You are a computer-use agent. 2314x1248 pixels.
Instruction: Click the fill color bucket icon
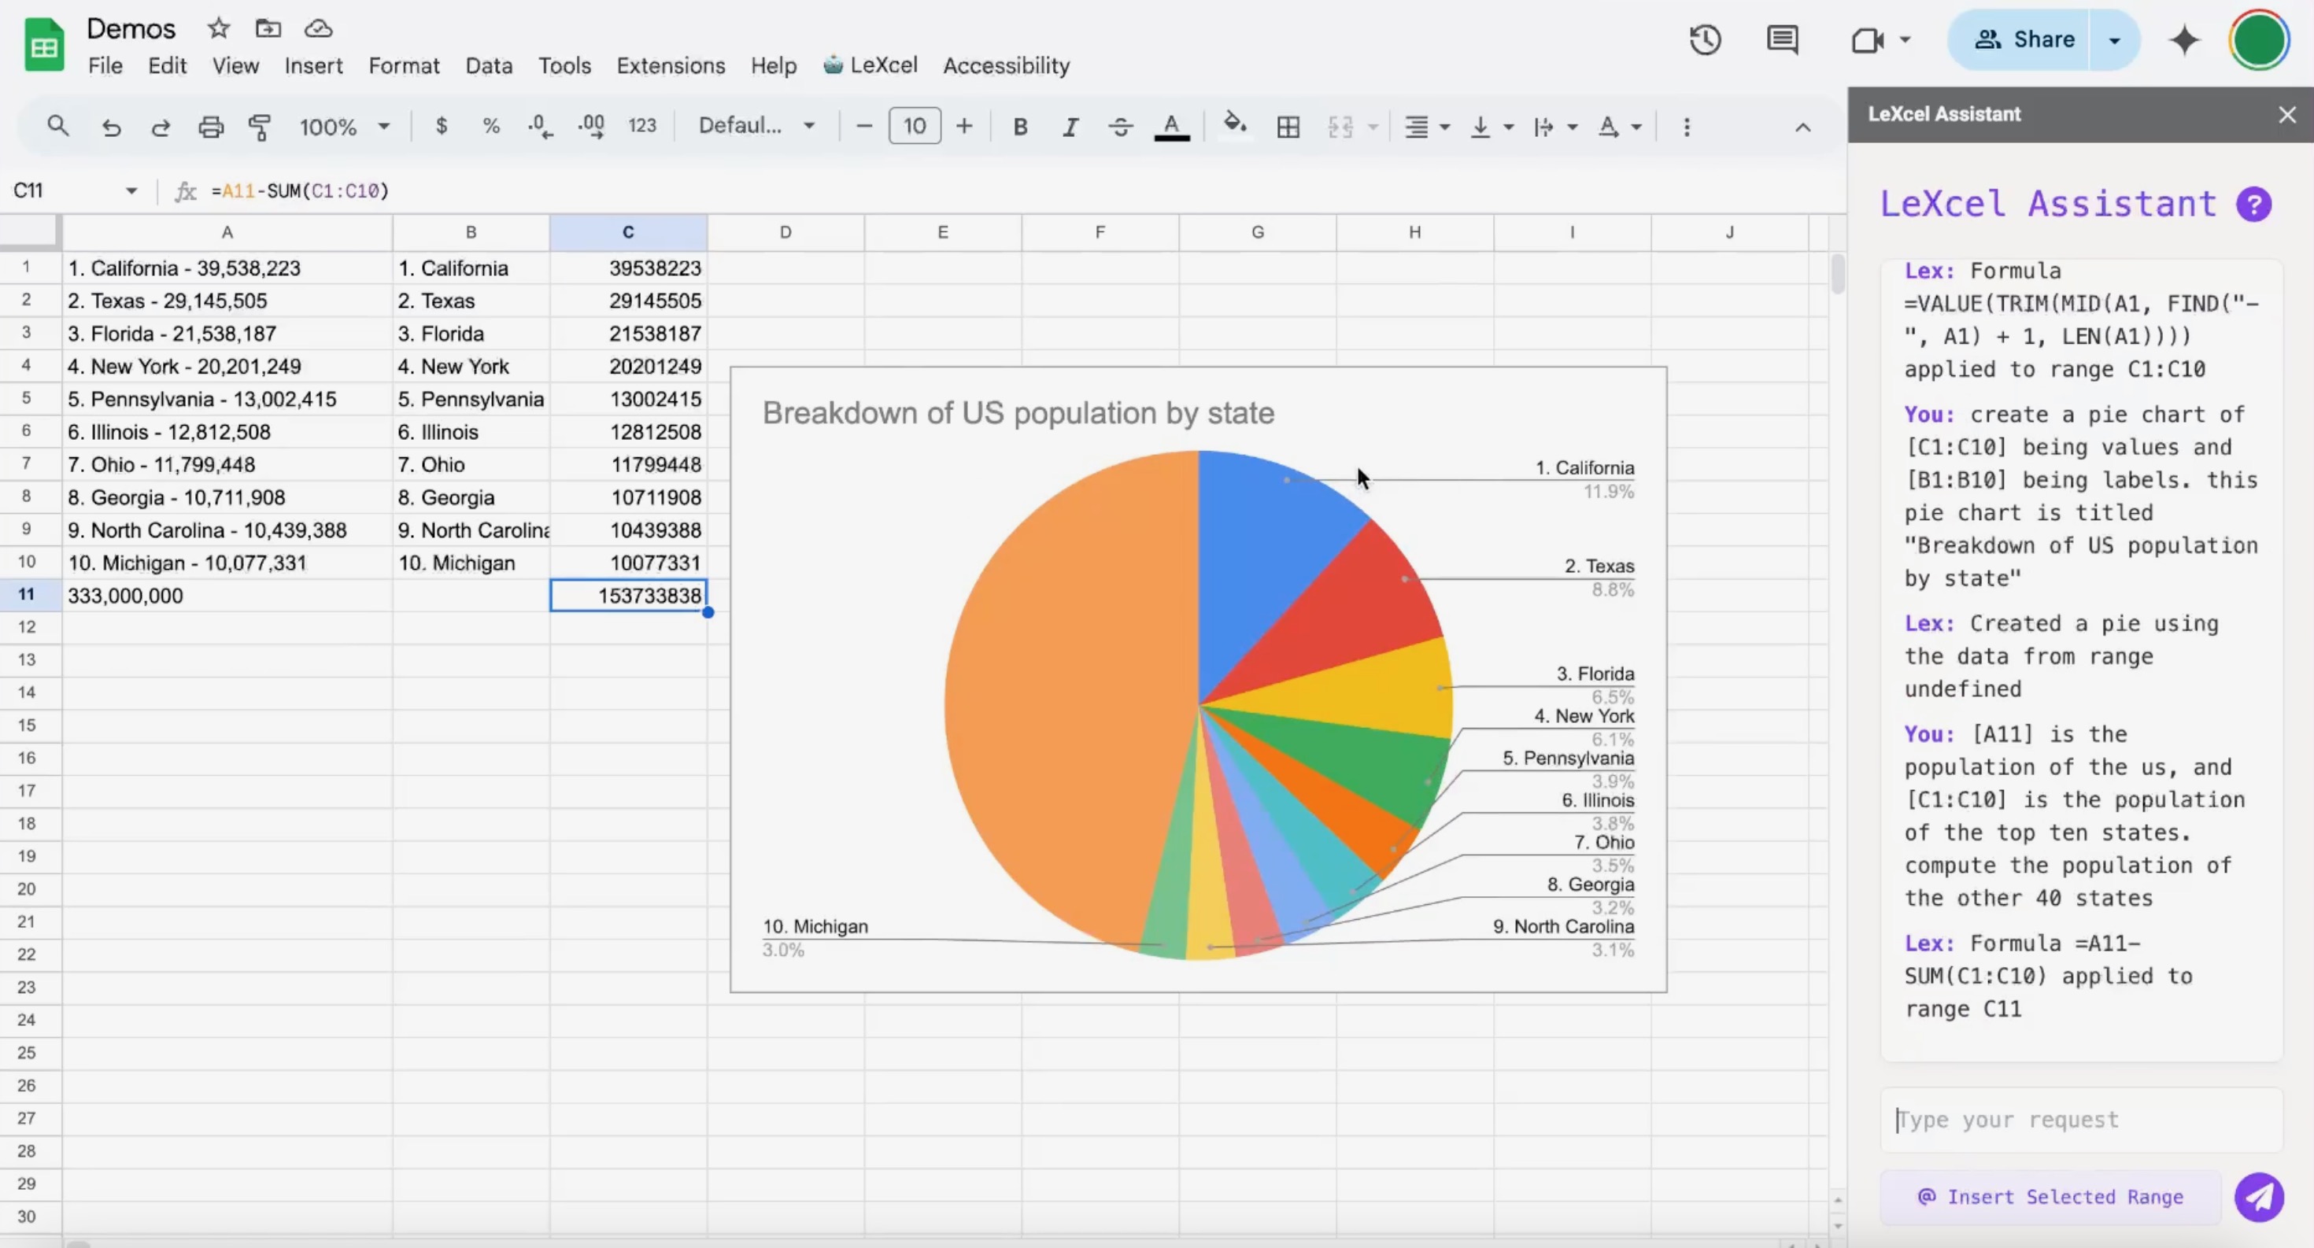[x=1235, y=125]
